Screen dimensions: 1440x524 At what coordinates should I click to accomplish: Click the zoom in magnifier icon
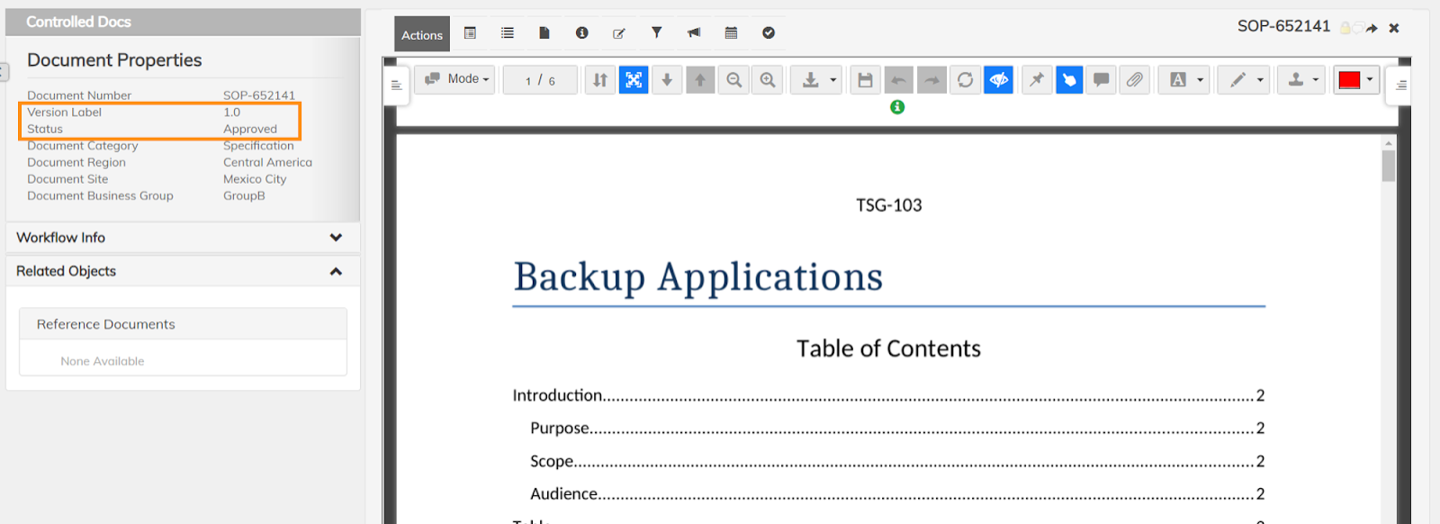pos(767,80)
